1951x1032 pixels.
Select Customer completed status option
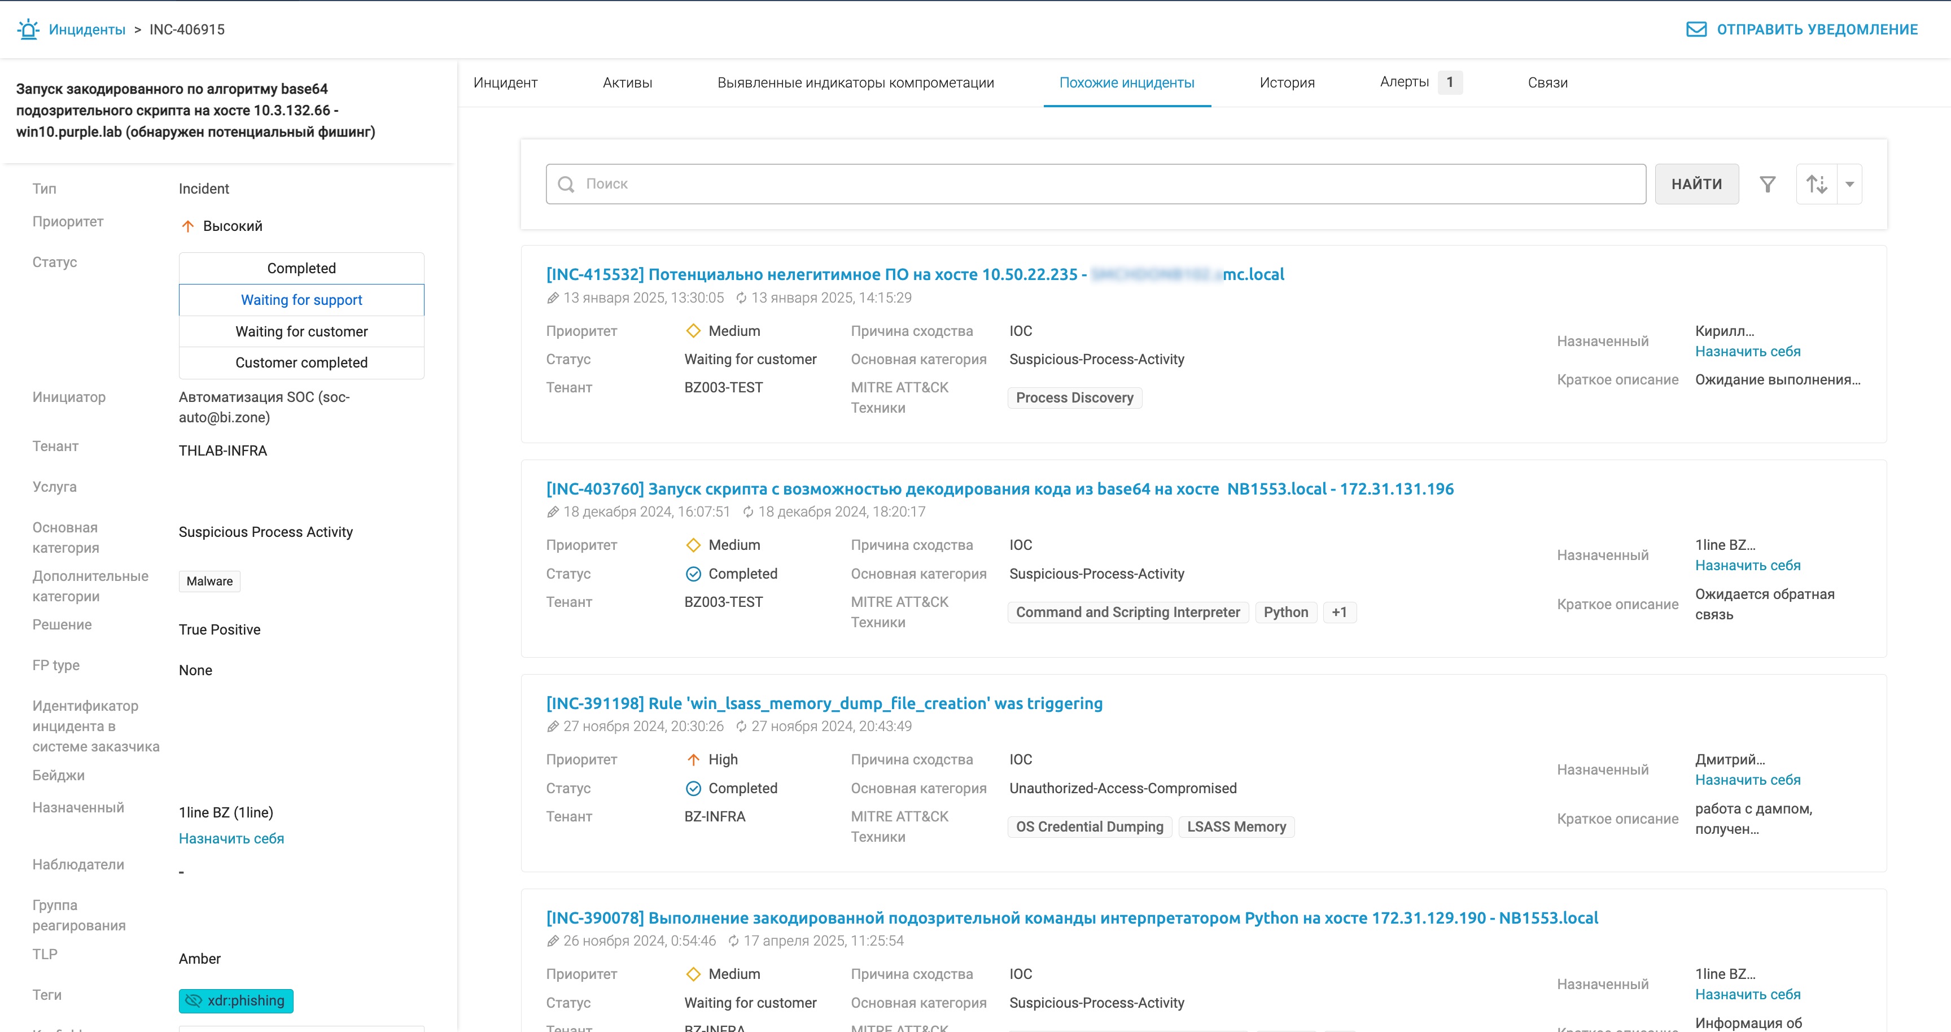tap(301, 362)
